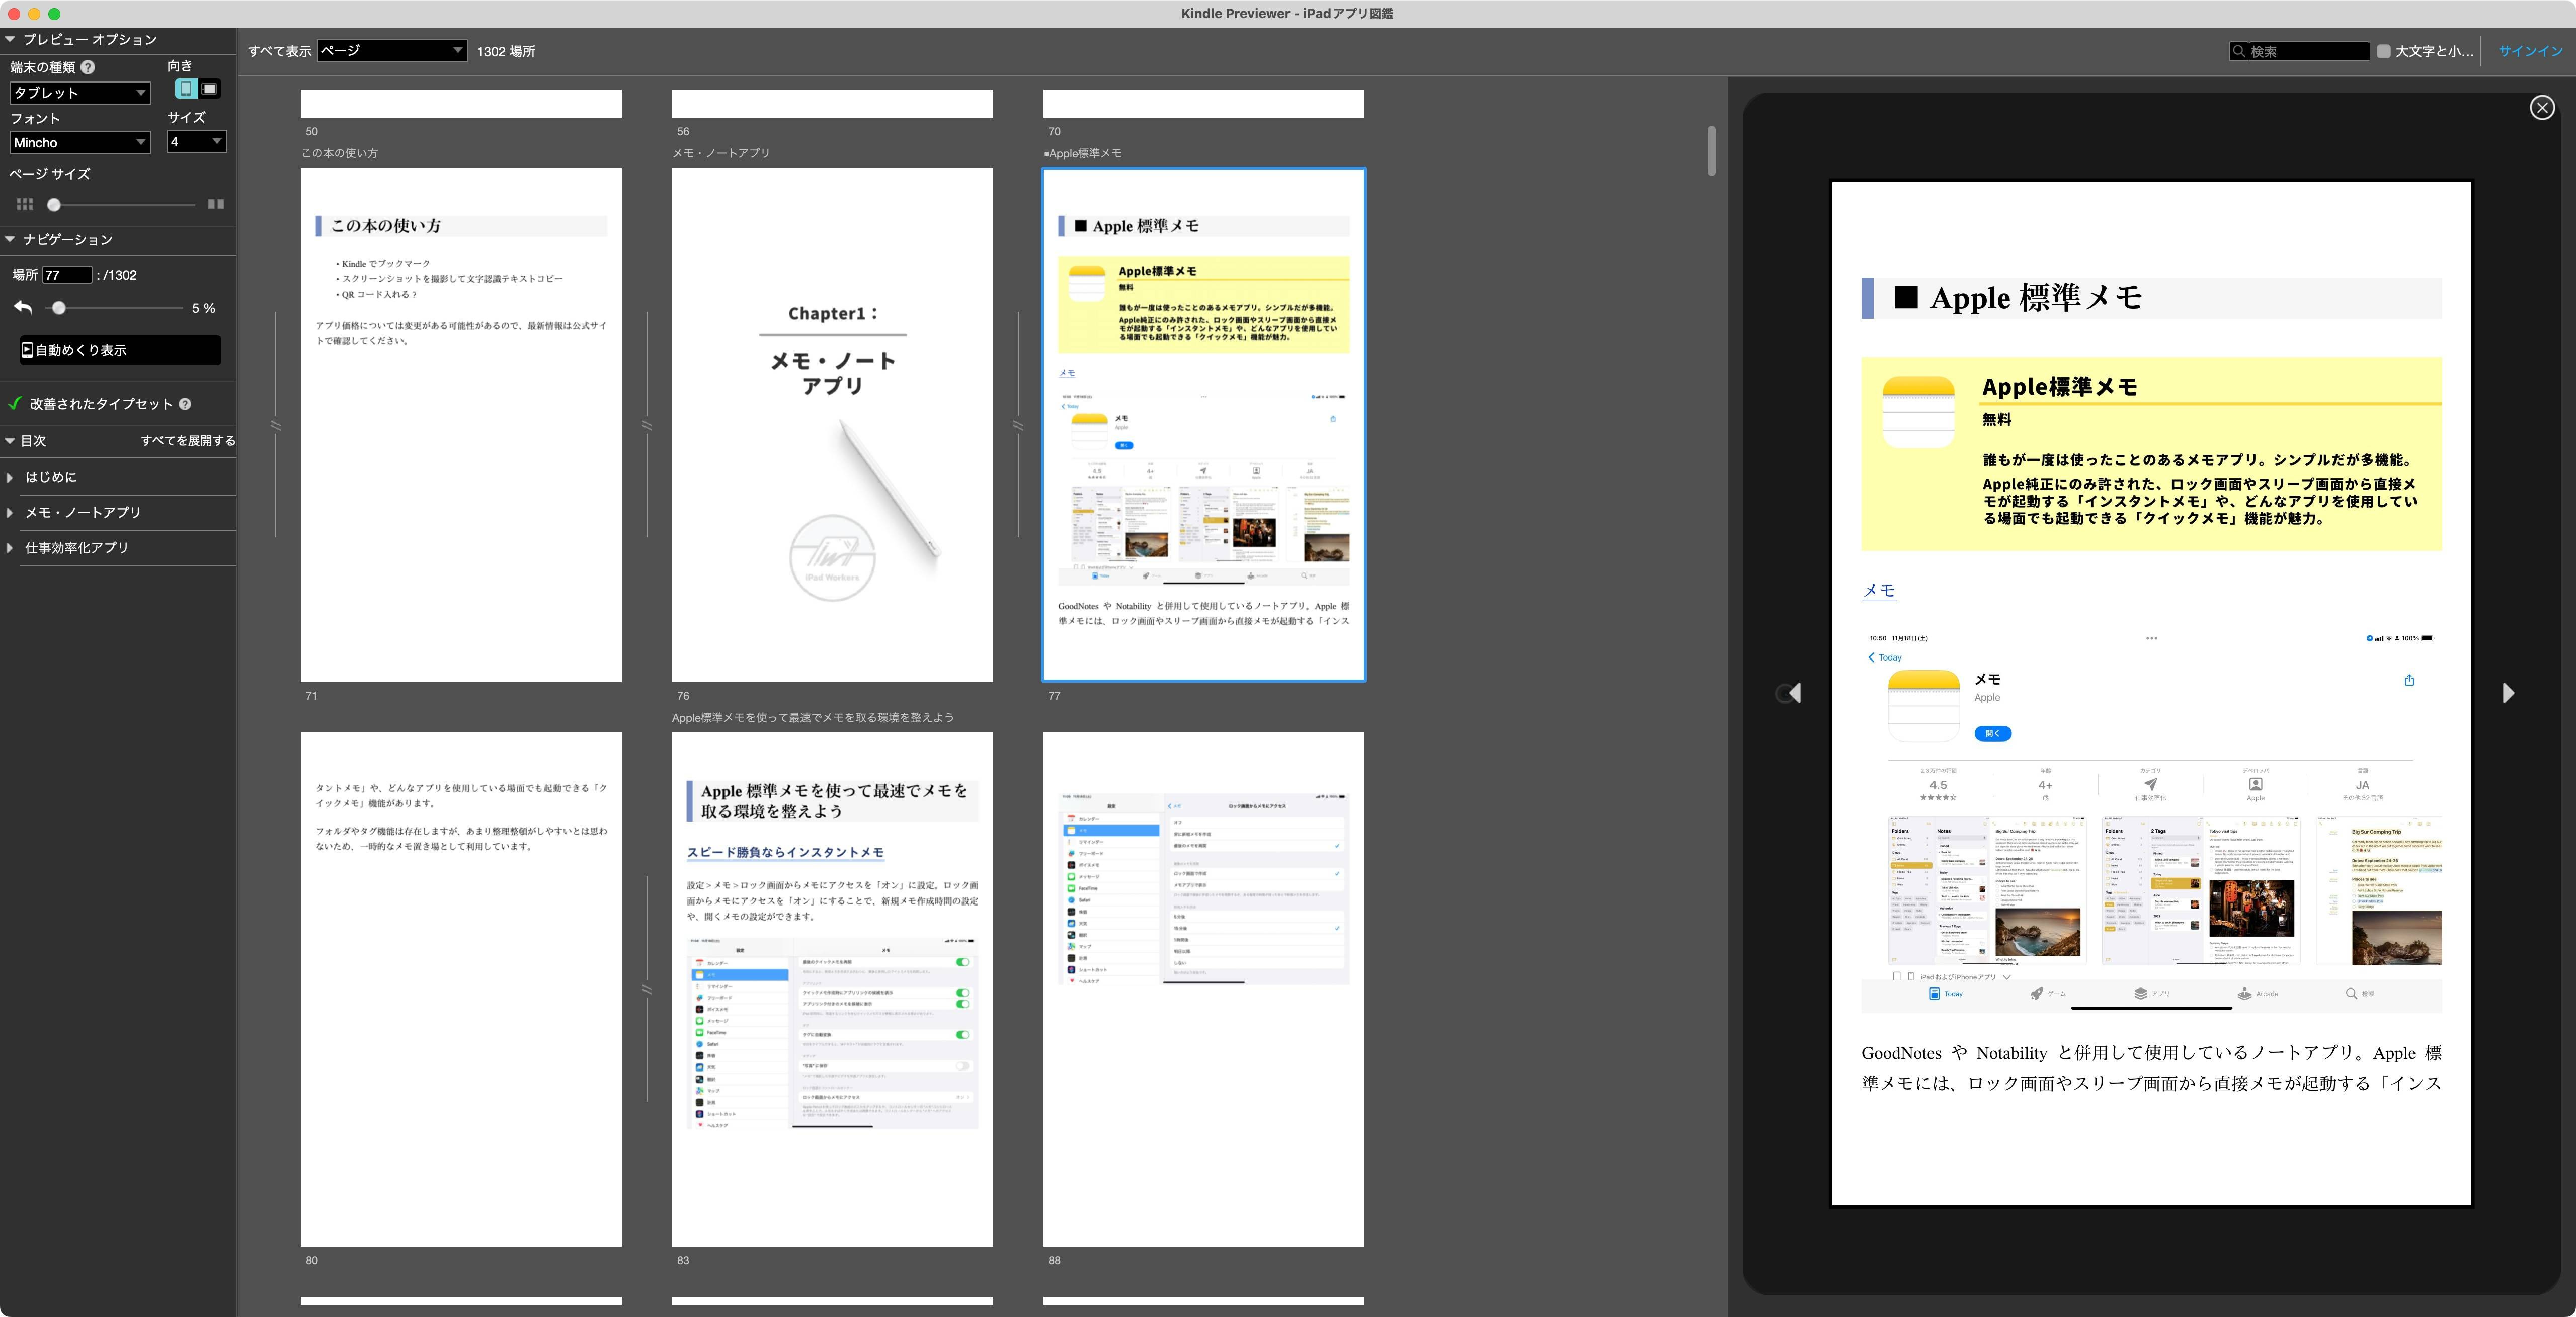The height and width of the screenshot is (1317, 2576).
Task: Click the location number input field
Action: 67,275
